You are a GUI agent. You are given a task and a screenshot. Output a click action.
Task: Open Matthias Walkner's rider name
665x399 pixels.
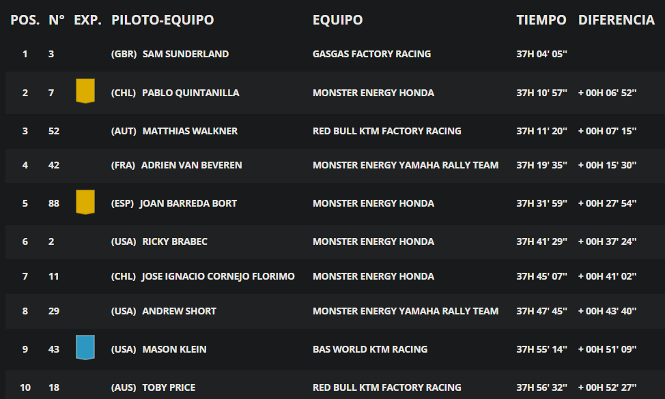(190, 131)
